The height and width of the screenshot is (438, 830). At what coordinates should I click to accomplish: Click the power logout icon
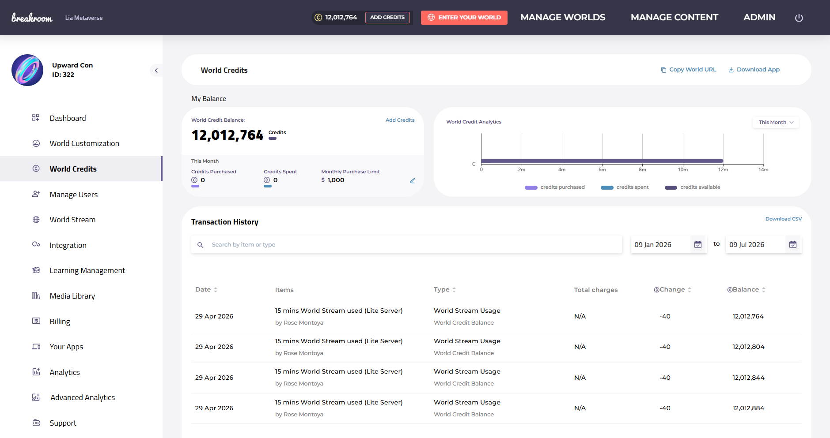(799, 18)
